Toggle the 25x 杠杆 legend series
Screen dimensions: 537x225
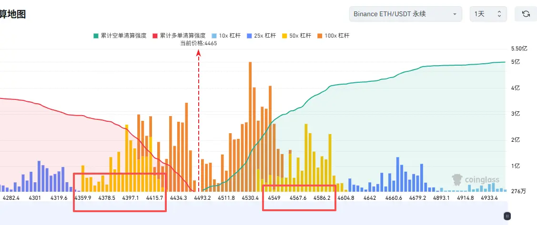262,36
